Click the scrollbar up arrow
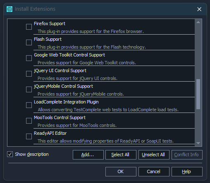Viewport: 210px width, 183px height. [198, 22]
